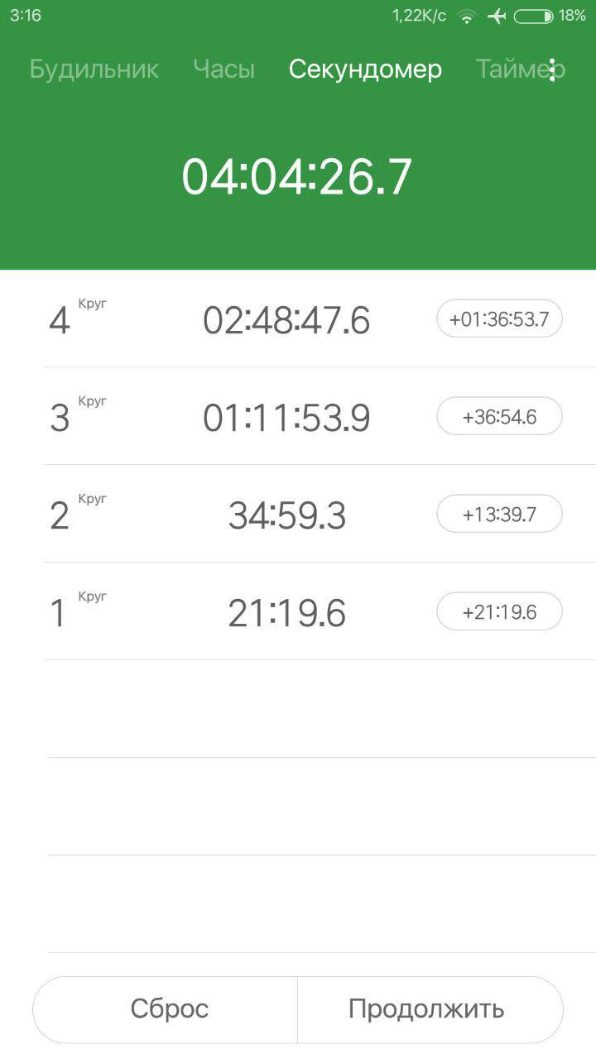The height and width of the screenshot is (1059, 596).
Task: Tap the 3:16 status bar clock
Action: [26, 16]
